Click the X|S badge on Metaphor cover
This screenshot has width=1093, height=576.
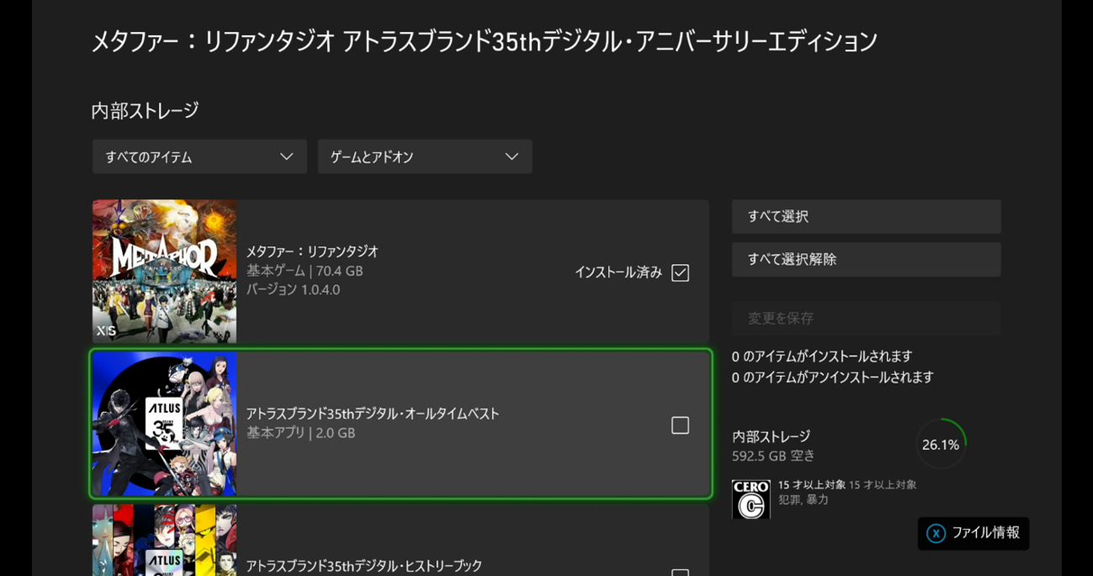(106, 331)
